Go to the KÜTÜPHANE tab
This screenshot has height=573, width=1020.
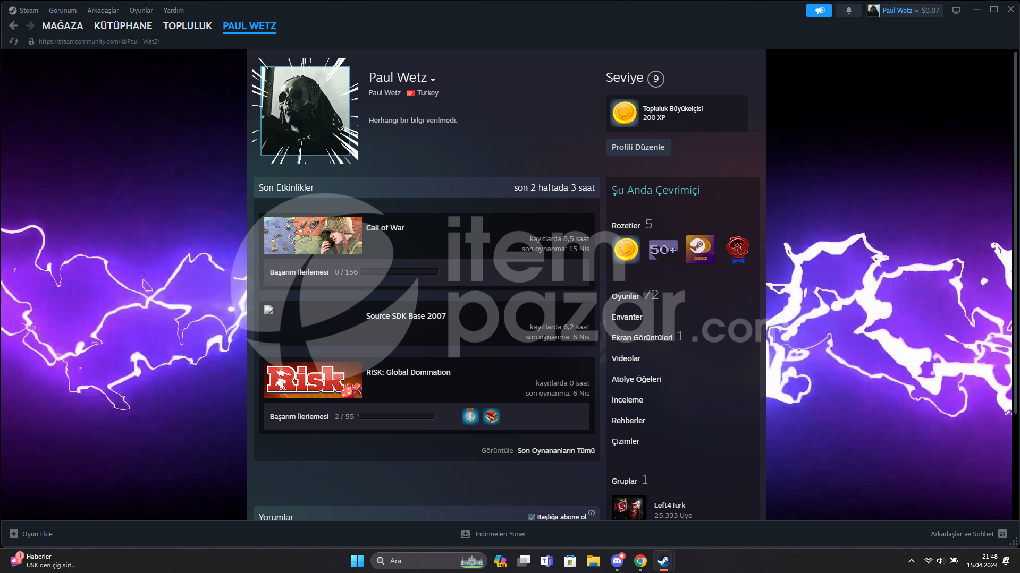click(123, 25)
